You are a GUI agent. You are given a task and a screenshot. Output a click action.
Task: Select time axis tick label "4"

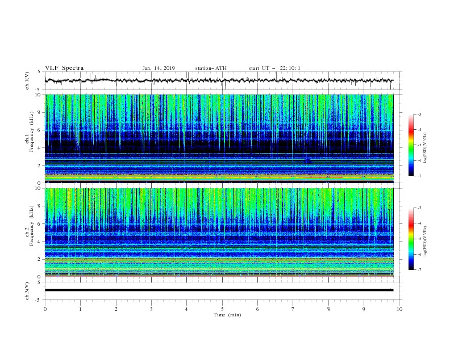click(186, 309)
